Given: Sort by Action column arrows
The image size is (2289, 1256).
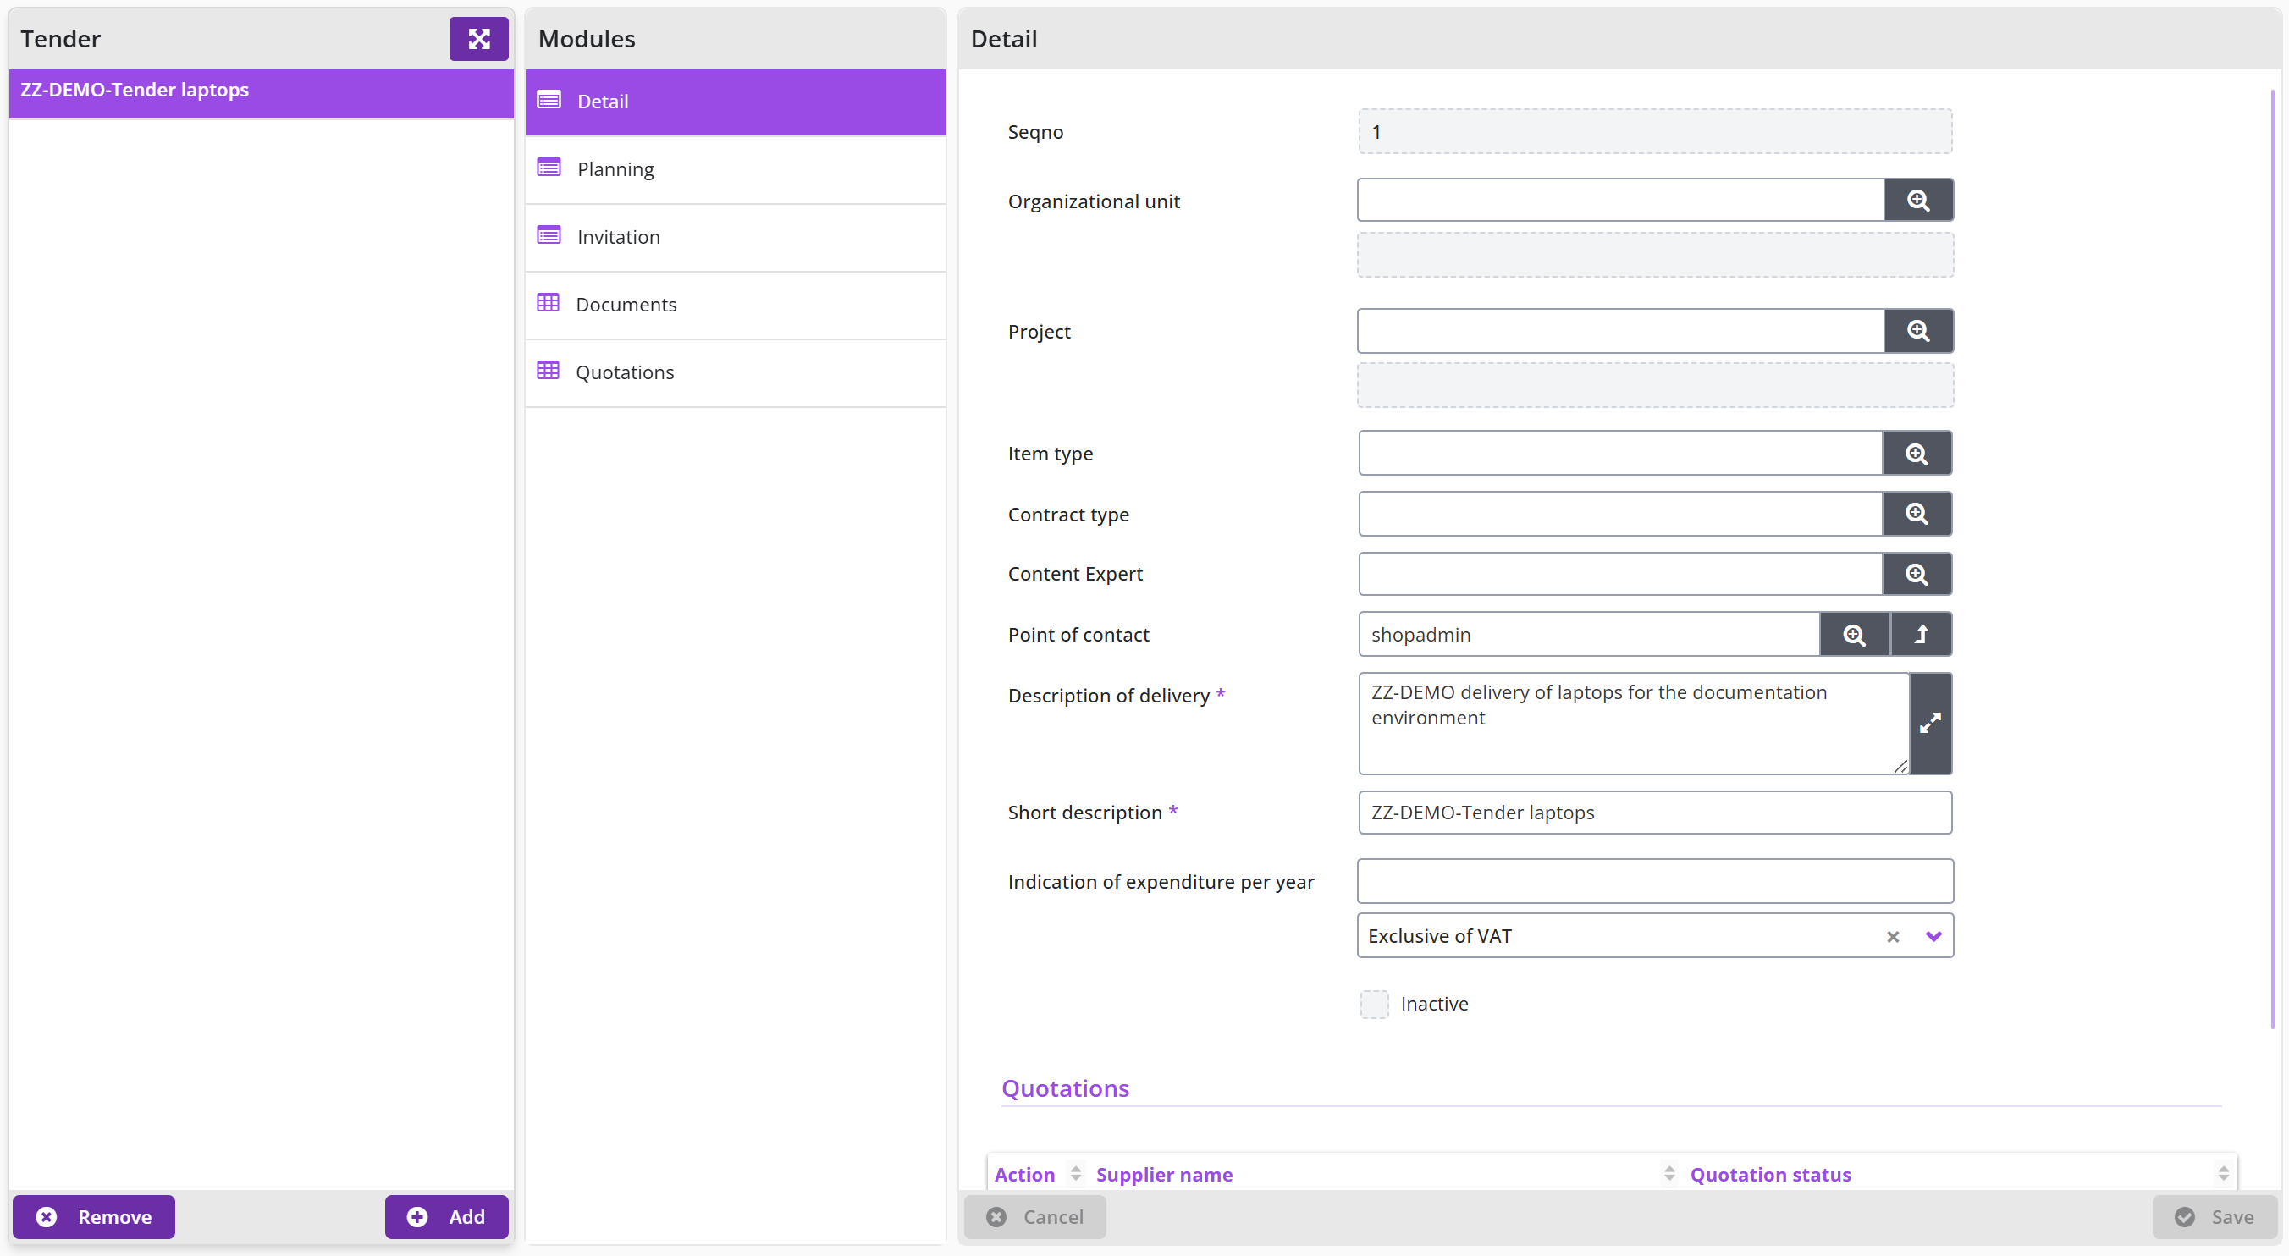Looking at the screenshot, I should point(1075,1173).
